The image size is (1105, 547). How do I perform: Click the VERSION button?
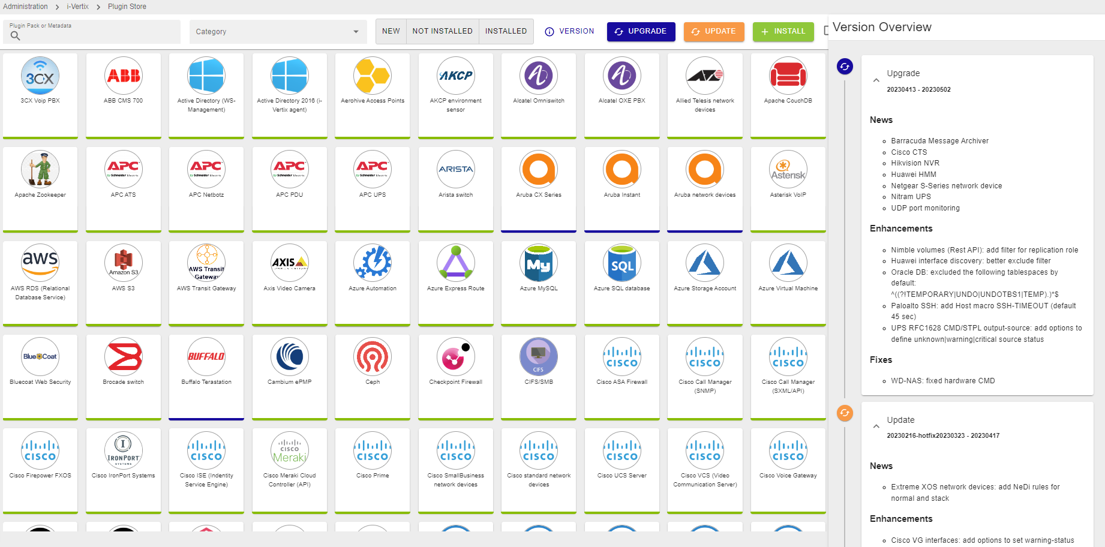[569, 31]
